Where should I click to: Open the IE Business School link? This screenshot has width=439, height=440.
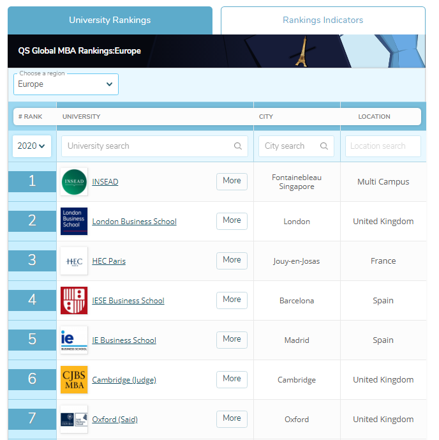[x=124, y=340]
